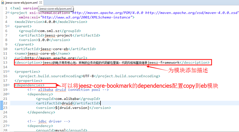This screenshot has width=239, height=132.
Task: Click the maven-4.0.0.xsd schemaLocation URL text
Action: coord(191,13)
